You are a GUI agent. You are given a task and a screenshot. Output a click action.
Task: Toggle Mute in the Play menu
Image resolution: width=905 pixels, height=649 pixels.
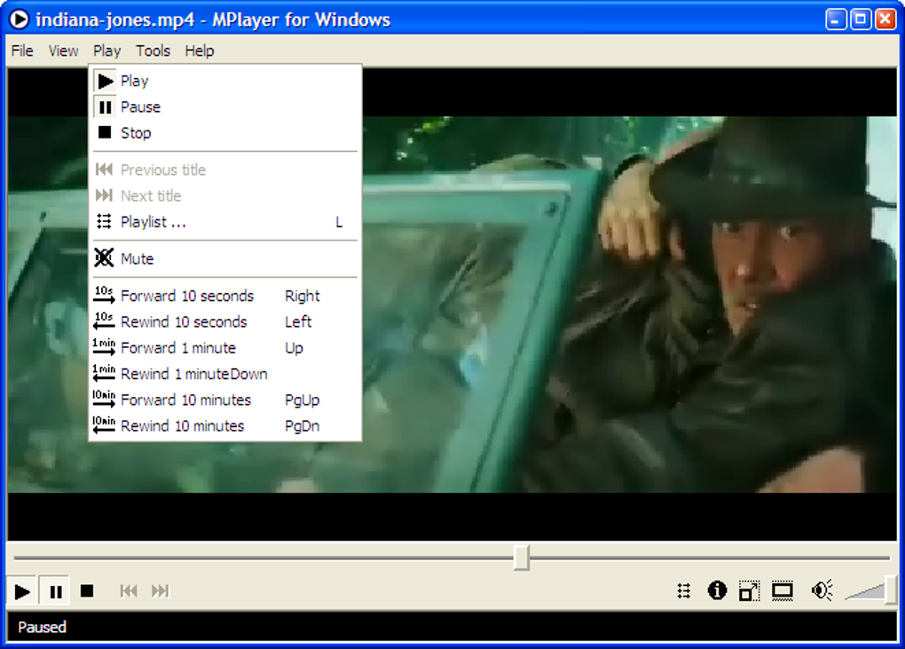click(x=225, y=258)
